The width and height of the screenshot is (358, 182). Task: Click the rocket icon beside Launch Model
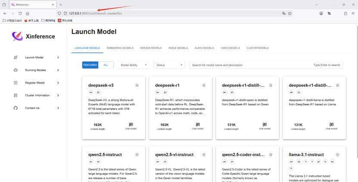[16, 57]
